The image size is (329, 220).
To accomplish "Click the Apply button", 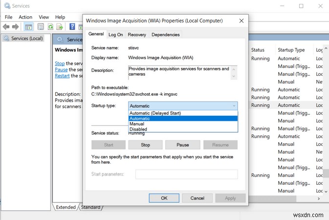I will 230,198.
